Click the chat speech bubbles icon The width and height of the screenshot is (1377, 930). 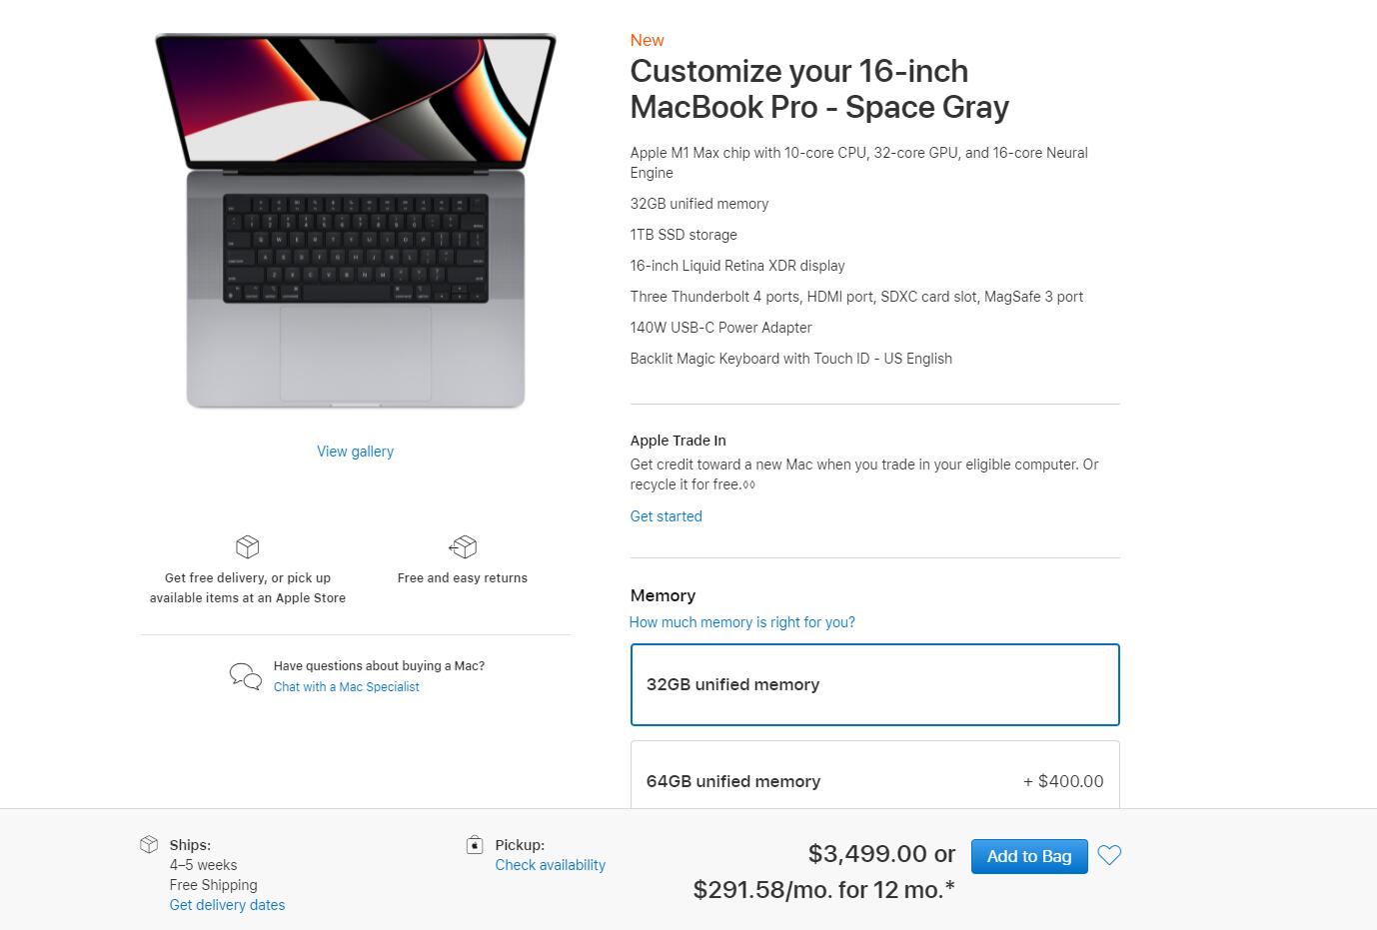(245, 676)
